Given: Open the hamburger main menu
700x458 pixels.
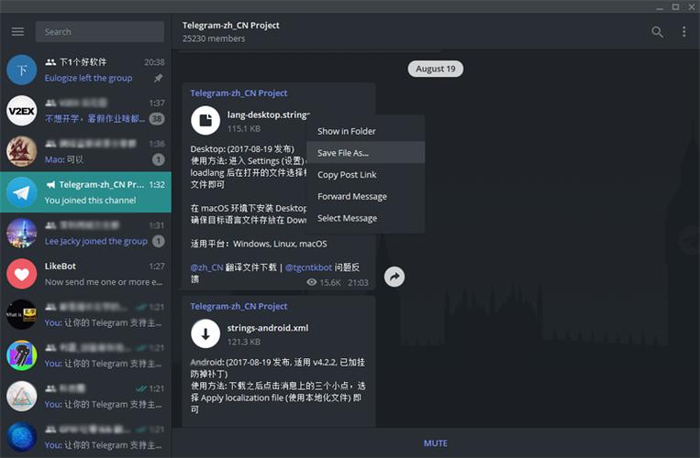Looking at the screenshot, I should coord(17,32).
